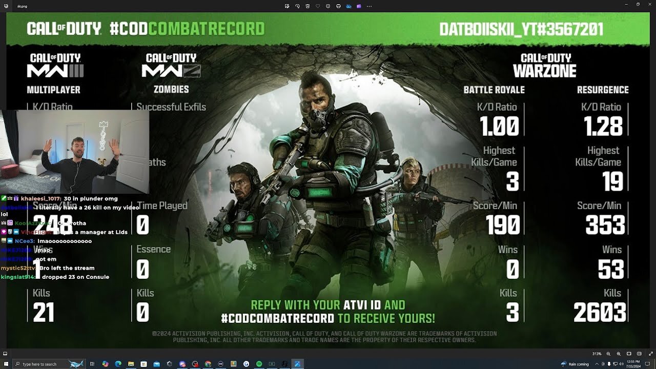656x369 pixels.
Task: Click chat message 'Bro left the stream'
Action: click(x=68, y=268)
